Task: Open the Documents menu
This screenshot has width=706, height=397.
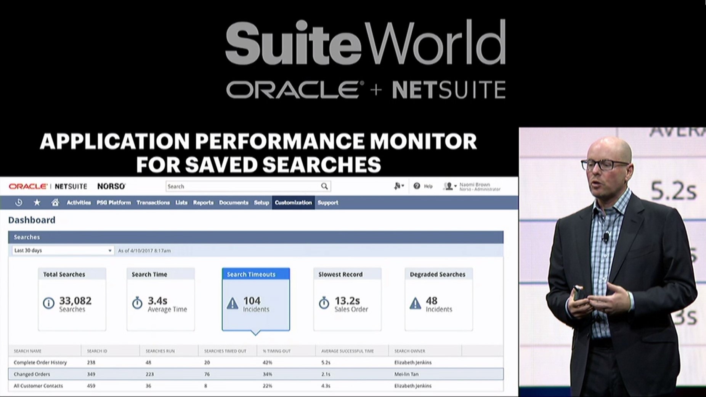Action: (x=234, y=202)
